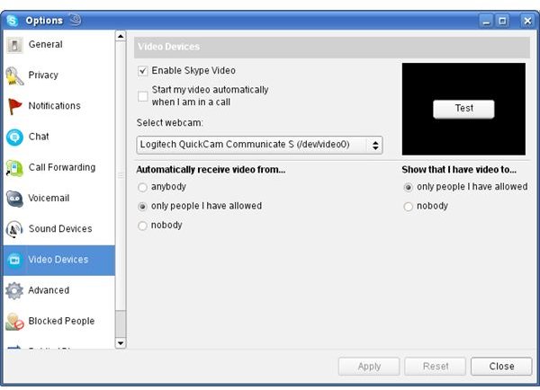The width and height of the screenshot is (540, 390).
Task: Click the Skype logo in title bar
Action: click(x=12, y=21)
